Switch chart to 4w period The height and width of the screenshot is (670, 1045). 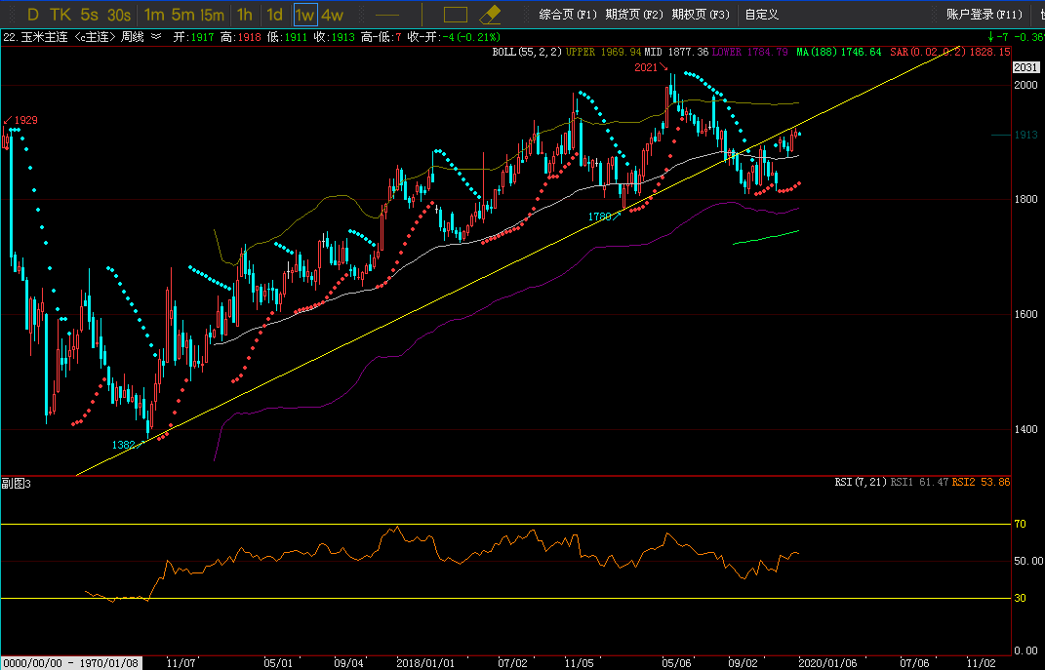(x=332, y=14)
